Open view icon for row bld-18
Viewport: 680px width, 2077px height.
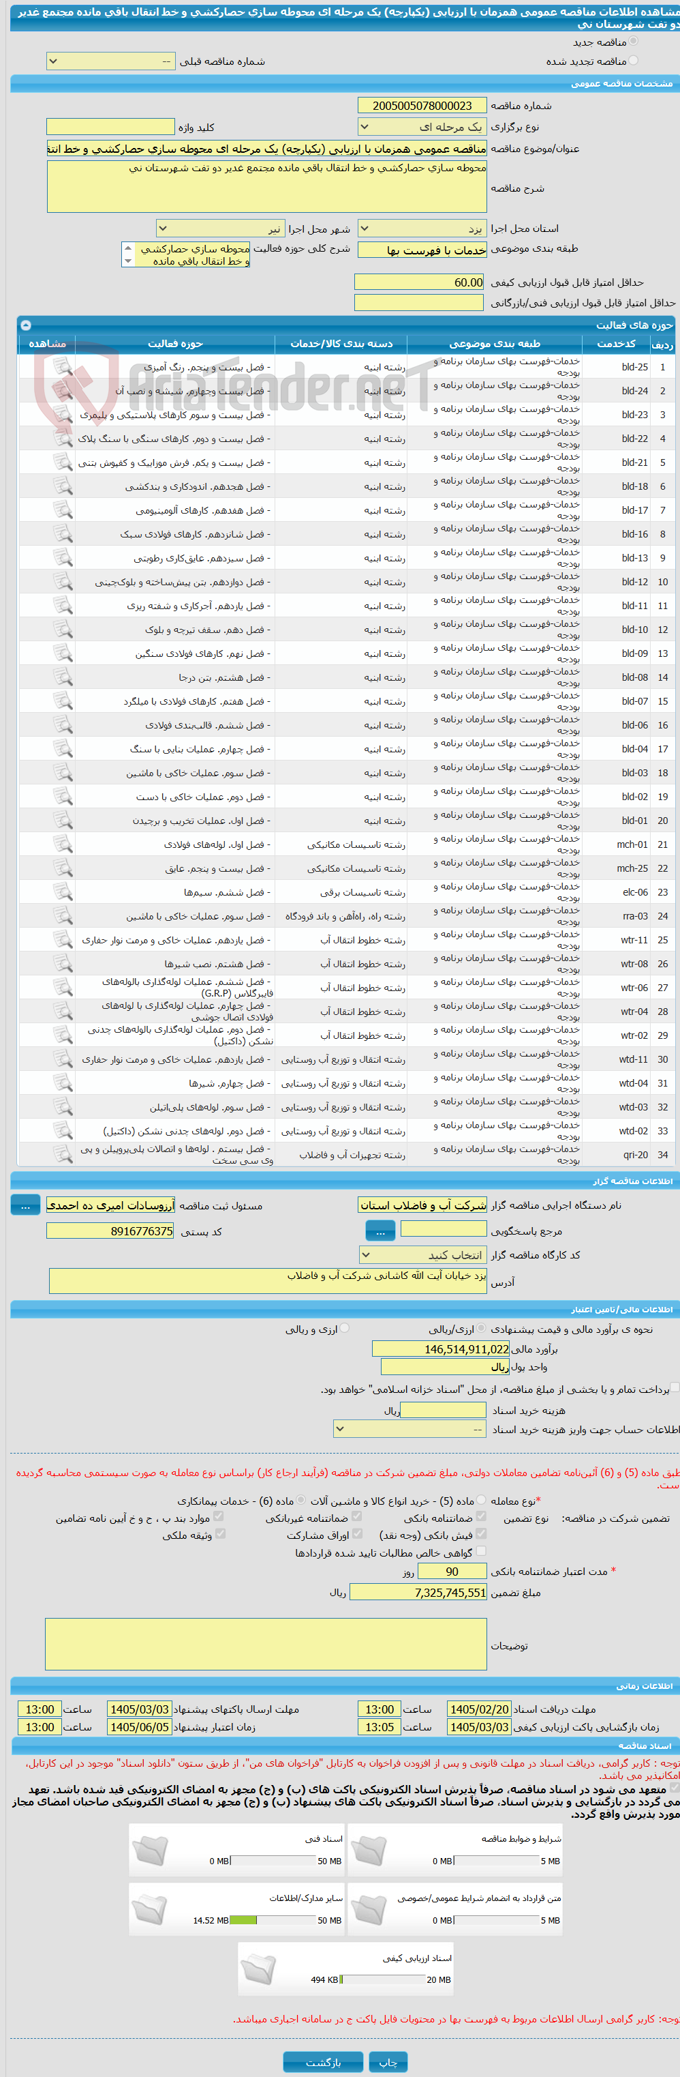[63, 486]
